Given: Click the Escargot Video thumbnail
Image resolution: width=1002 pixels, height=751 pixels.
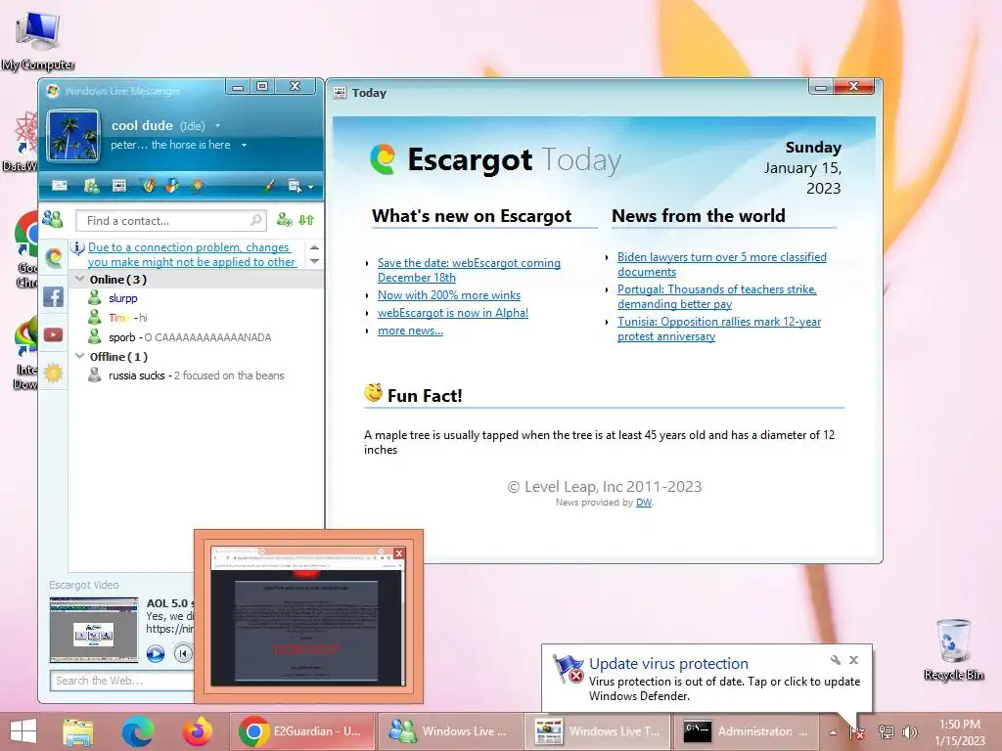Looking at the screenshot, I should coord(94,630).
